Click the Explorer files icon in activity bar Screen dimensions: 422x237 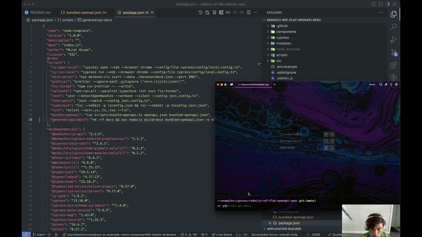click(x=394, y=14)
